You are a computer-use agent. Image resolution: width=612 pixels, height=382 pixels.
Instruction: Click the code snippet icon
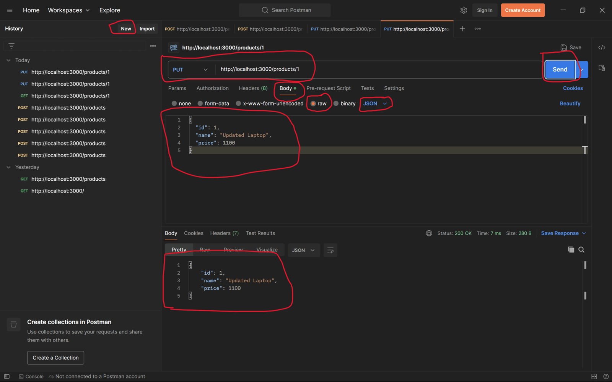(x=602, y=48)
